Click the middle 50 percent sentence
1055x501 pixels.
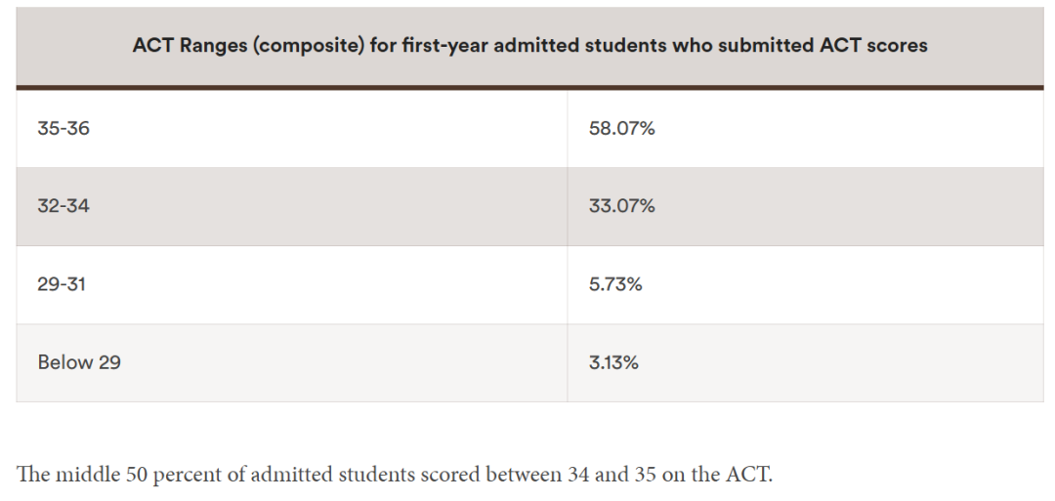coord(395,476)
